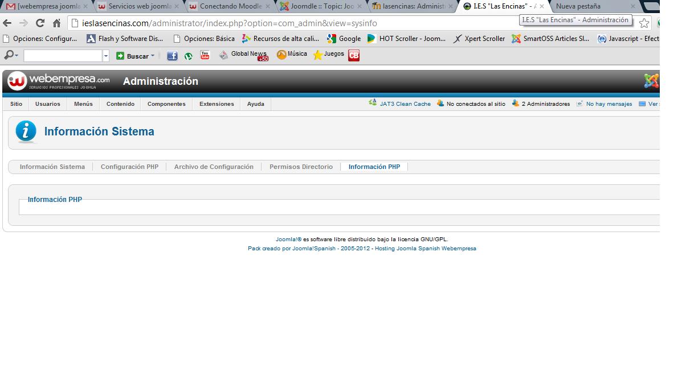The width and height of the screenshot is (694, 384).
Task: Click the uTorrent green toolbar icon
Action: pyautogui.click(x=189, y=56)
